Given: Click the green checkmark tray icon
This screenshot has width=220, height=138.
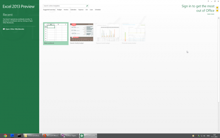Looking at the screenshot, I should coord(199,136).
